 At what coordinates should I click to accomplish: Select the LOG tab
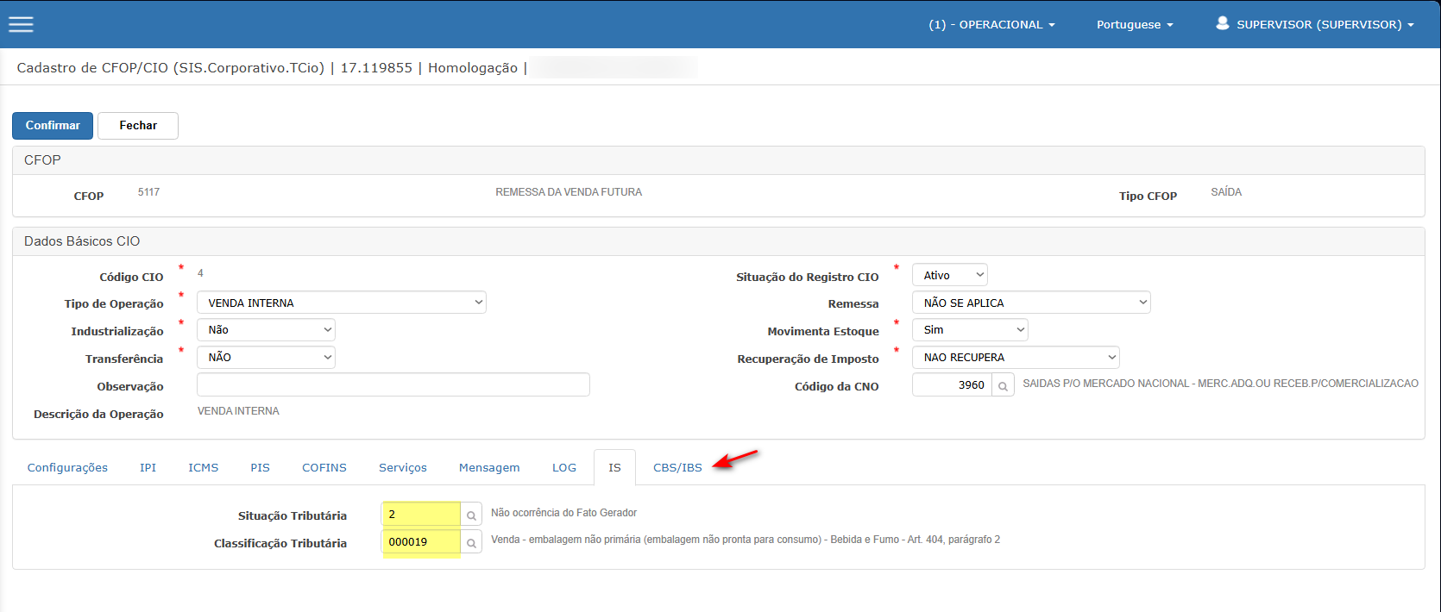[564, 468]
